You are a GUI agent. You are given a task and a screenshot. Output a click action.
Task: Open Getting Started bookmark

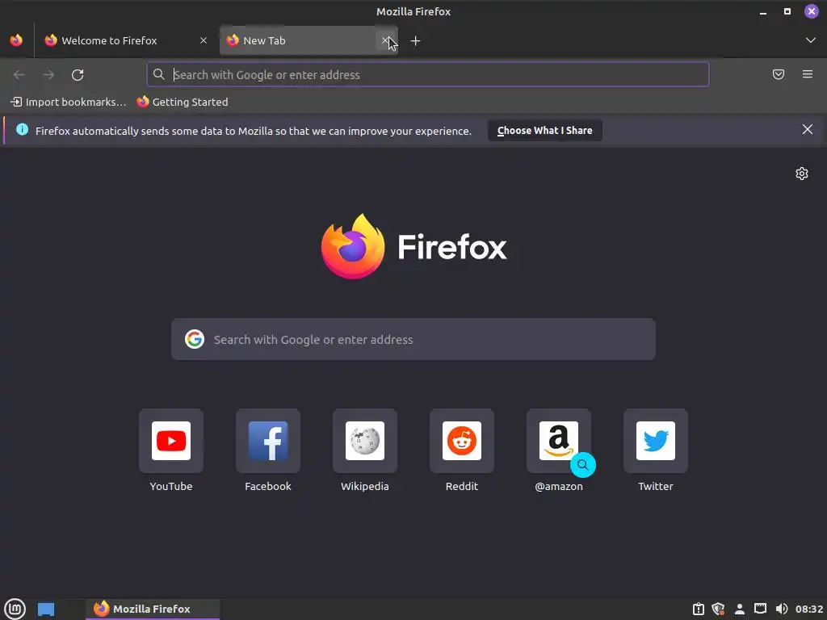(x=183, y=102)
